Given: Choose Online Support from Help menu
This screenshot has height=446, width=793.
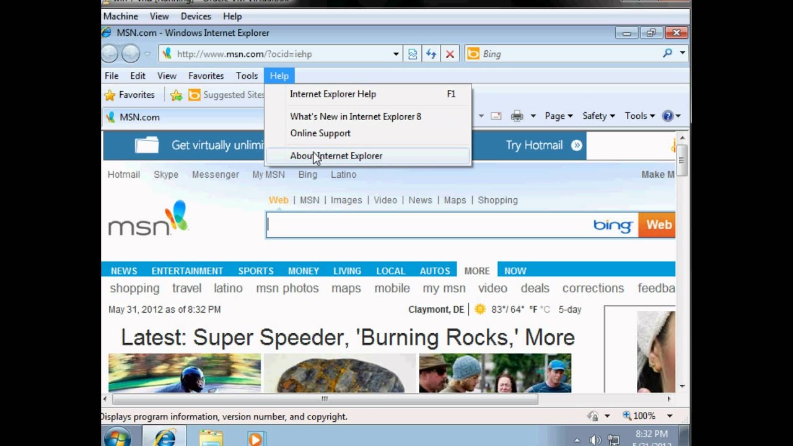Looking at the screenshot, I should 368,133.
